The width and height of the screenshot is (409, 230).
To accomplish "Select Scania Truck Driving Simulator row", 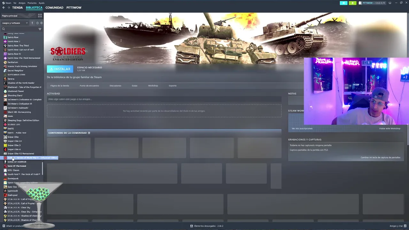I will (x=22, y=66).
